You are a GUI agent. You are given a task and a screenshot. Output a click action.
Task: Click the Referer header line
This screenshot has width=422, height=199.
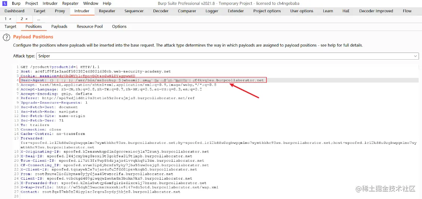click(108, 98)
